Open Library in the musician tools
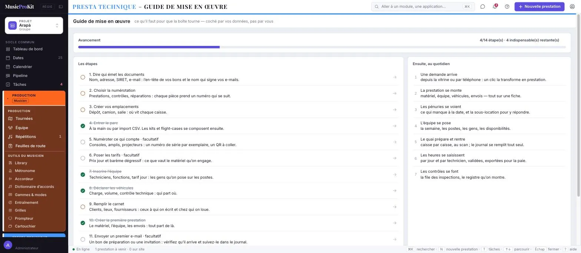The width and height of the screenshot is (581, 253). pos(34,163)
